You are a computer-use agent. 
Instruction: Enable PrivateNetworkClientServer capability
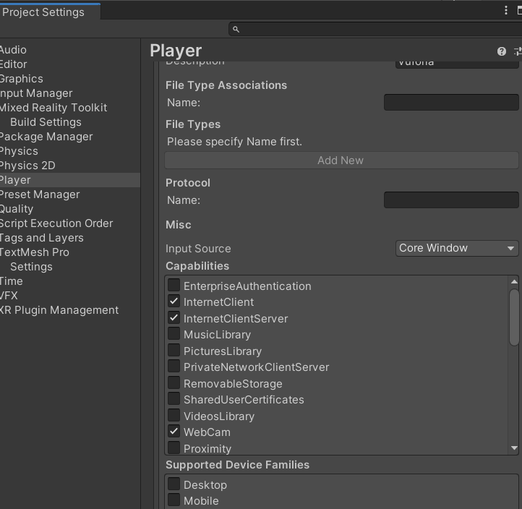pyautogui.click(x=174, y=367)
